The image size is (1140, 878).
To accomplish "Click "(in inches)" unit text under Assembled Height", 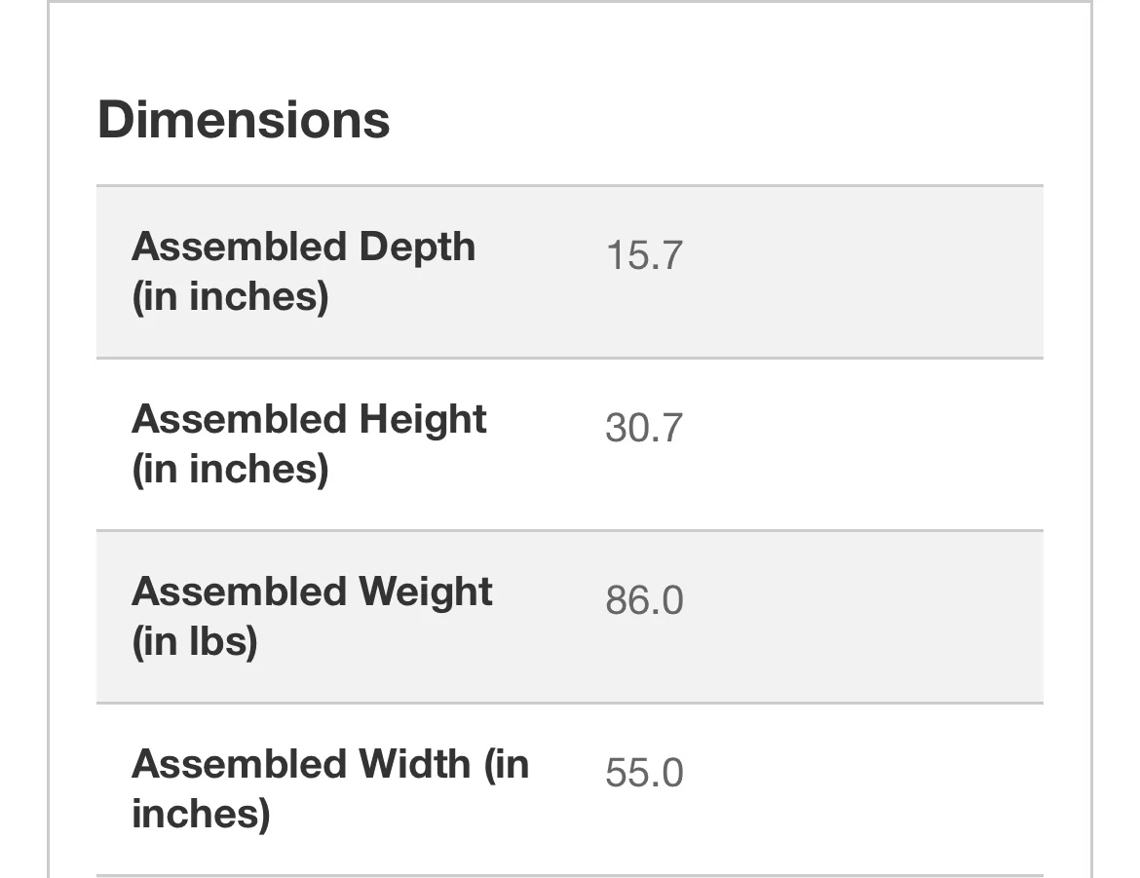I will tap(230, 469).
